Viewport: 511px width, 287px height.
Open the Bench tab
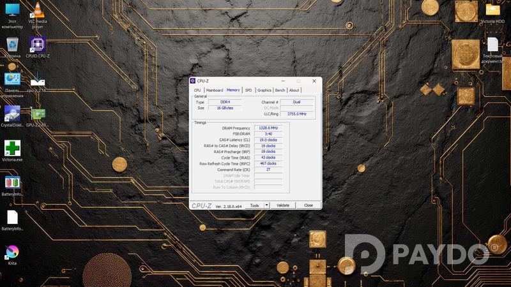tap(280, 91)
